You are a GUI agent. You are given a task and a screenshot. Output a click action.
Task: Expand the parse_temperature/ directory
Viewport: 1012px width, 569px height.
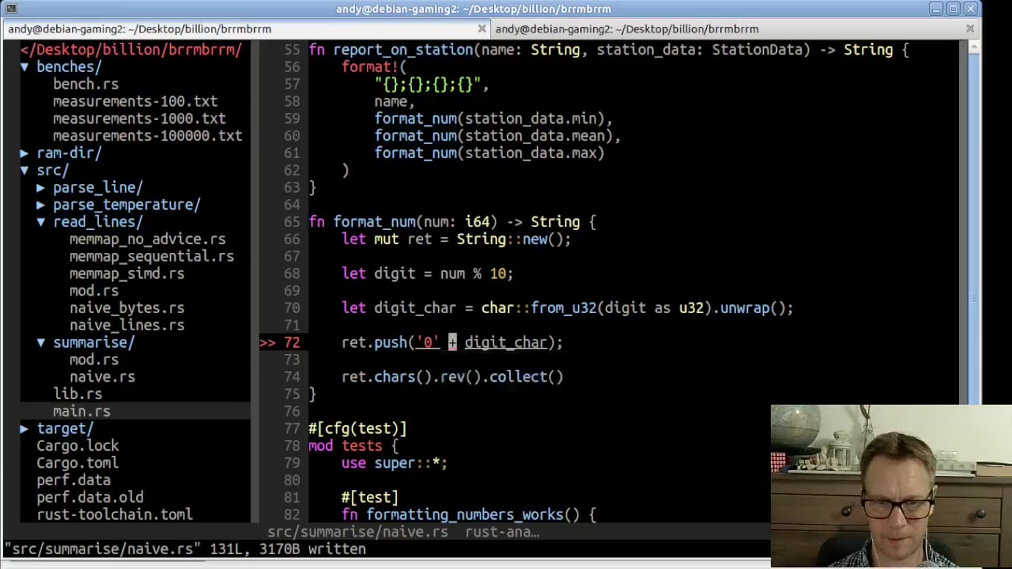click(41, 205)
